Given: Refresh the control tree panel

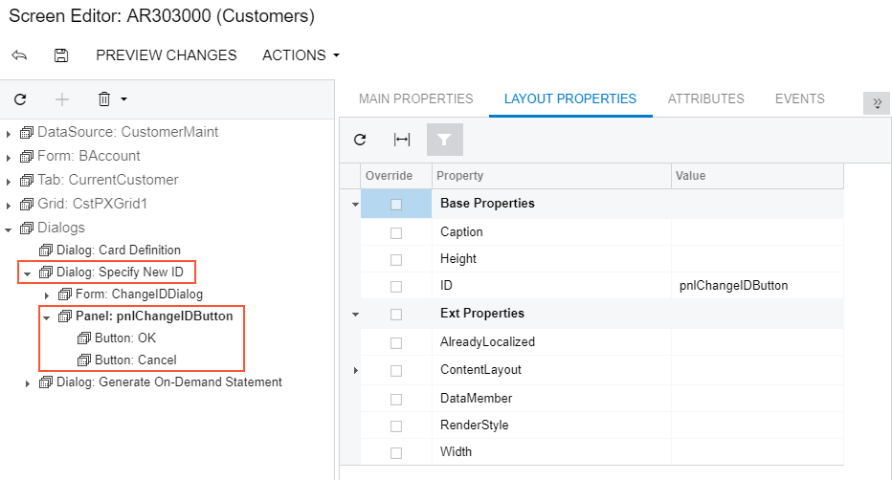Looking at the screenshot, I should [x=20, y=98].
